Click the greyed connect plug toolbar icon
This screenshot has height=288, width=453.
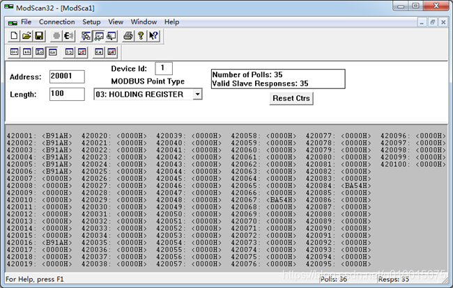click(x=56, y=35)
